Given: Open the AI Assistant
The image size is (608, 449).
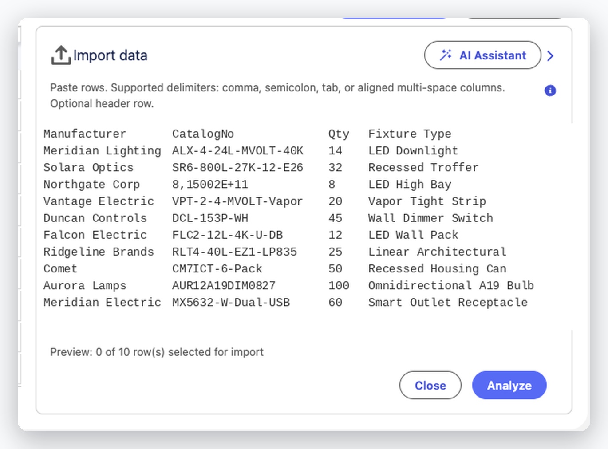Looking at the screenshot, I should pyautogui.click(x=482, y=55).
